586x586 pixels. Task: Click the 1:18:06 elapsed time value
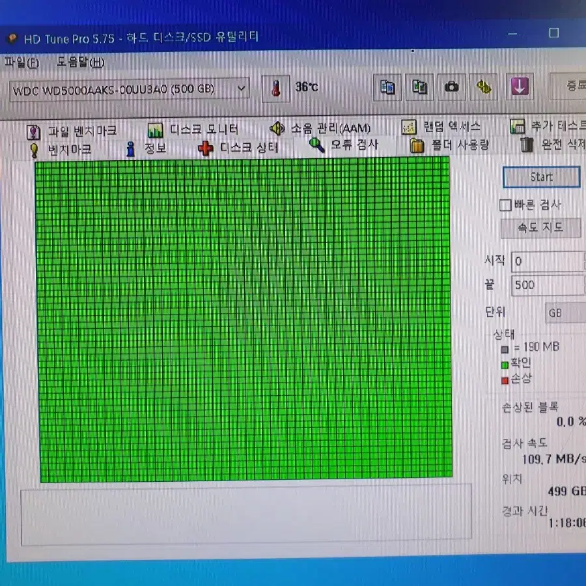(567, 522)
